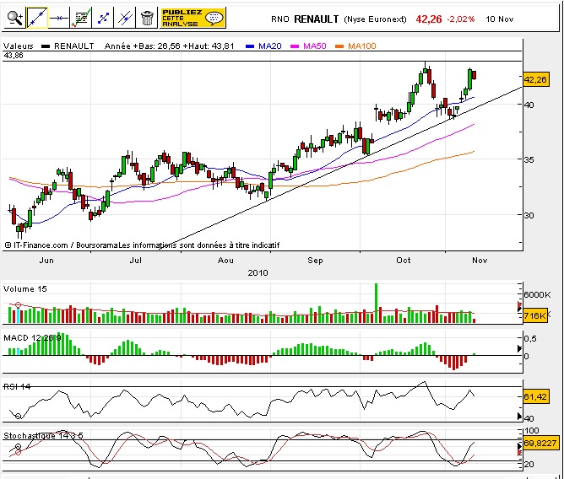
Task: Click the blue MA20 legend swatch
Action: click(x=250, y=46)
